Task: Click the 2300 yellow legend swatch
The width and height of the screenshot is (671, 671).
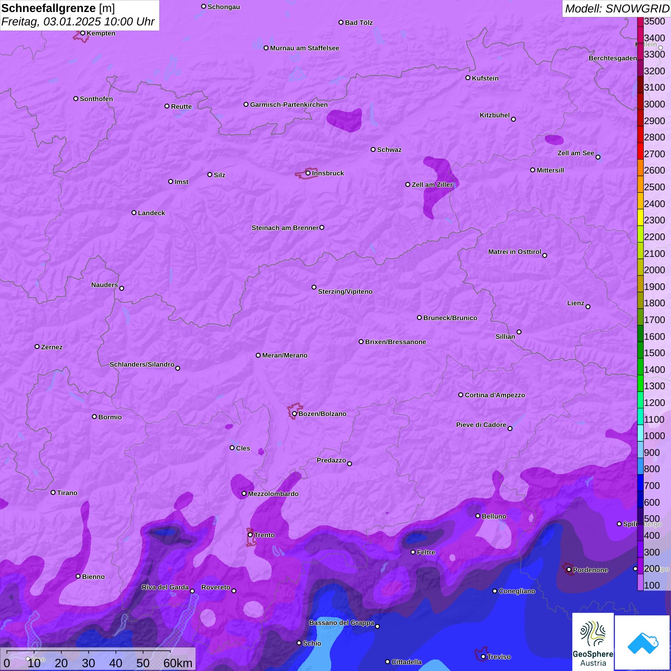Action: pos(640,217)
